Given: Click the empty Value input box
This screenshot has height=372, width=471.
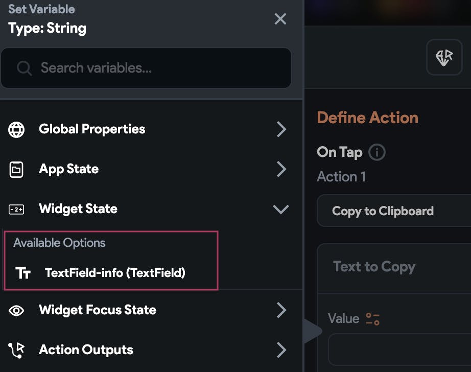Looking at the screenshot, I should click(399, 350).
